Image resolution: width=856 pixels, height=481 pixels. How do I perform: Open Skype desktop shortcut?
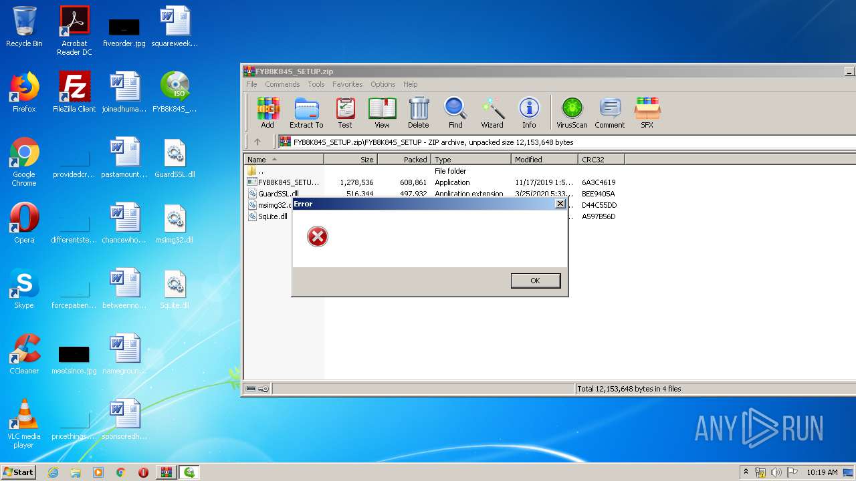(x=24, y=289)
